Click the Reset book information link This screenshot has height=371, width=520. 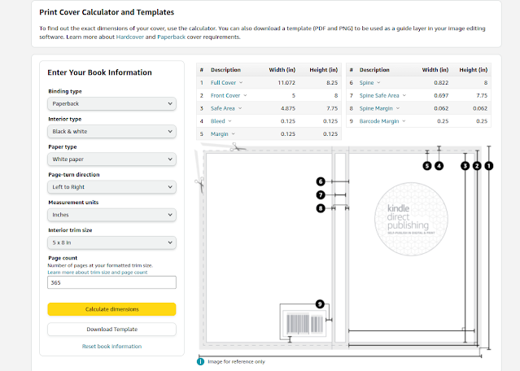111,346
